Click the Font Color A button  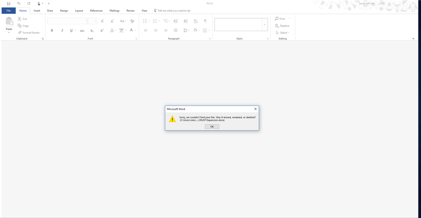[131, 30]
